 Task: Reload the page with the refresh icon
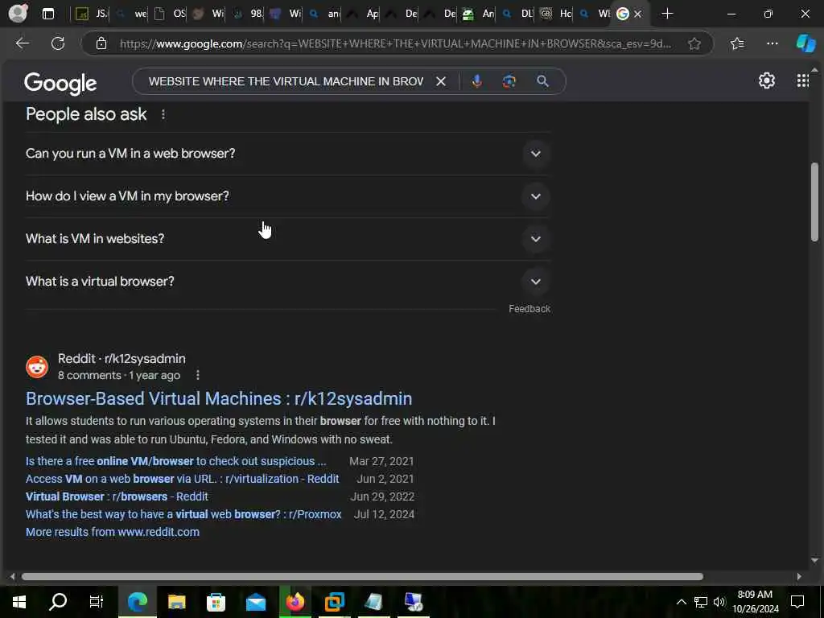pyautogui.click(x=58, y=43)
